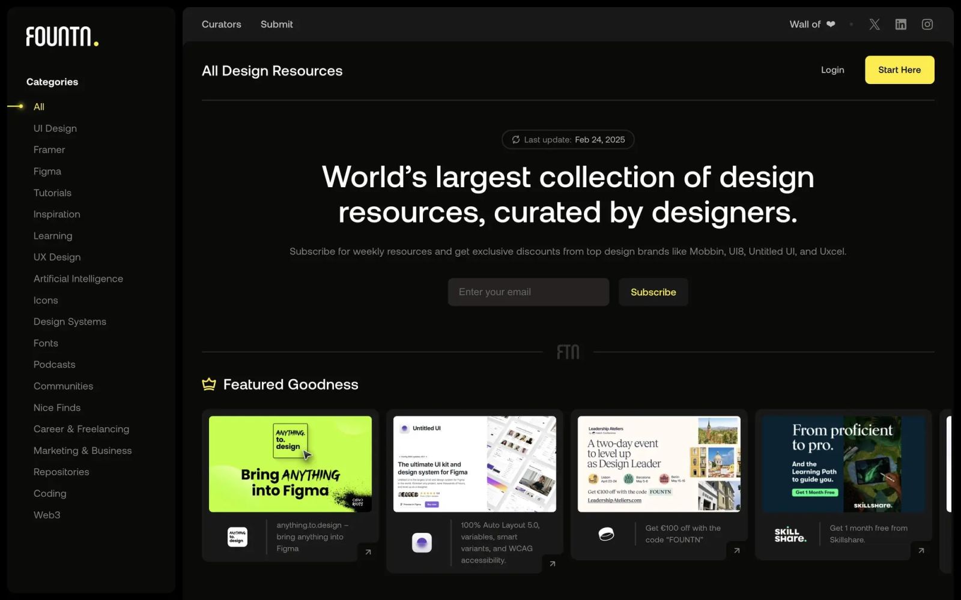Screen dimensions: 961x600
Task: Select the Learning category
Action: coord(53,236)
